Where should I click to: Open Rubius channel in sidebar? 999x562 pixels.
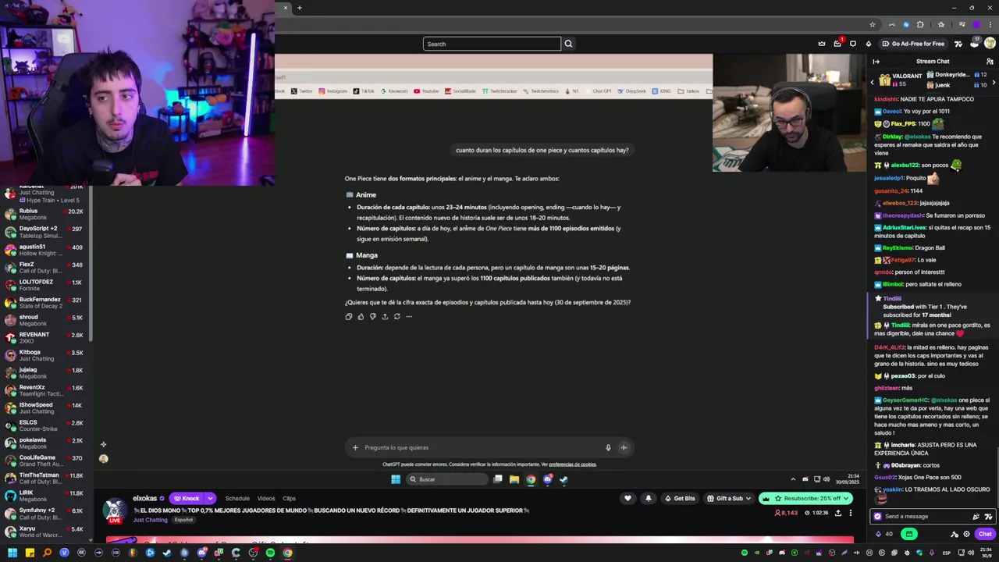click(47, 214)
